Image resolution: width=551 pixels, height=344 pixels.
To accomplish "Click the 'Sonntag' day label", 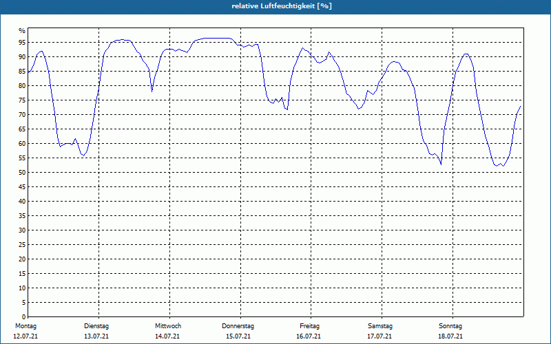I will click(450, 326).
